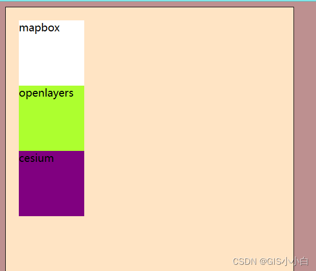Screen dimensions: 316x271
Task: Click the "mapbox" text label
Action: pos(39,28)
